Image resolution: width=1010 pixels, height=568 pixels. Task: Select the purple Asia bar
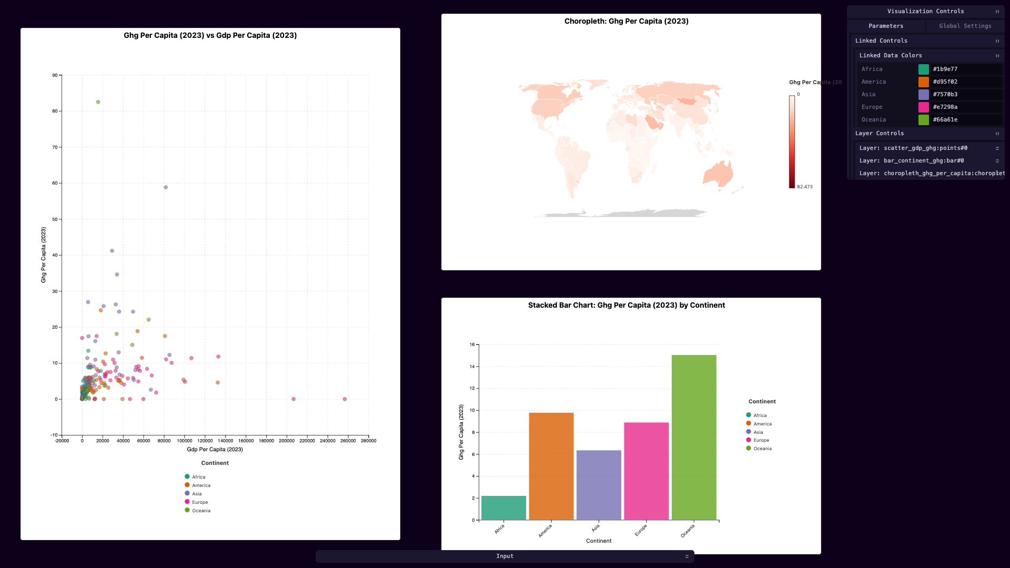pyautogui.click(x=599, y=485)
